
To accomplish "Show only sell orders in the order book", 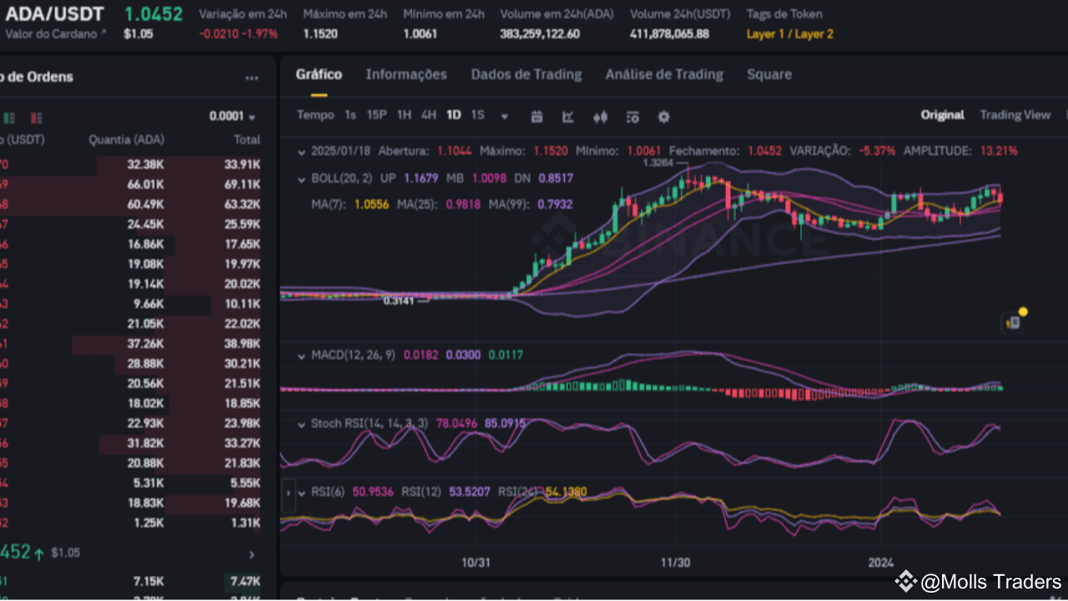I will (37, 117).
